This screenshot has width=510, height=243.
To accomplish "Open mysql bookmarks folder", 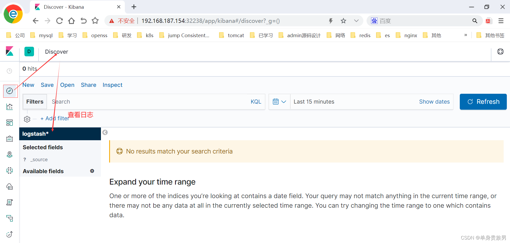I will (42, 35).
